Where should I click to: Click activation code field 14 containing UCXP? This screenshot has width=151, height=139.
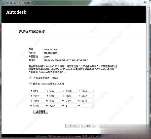pos(55,106)
